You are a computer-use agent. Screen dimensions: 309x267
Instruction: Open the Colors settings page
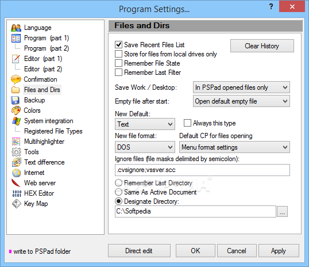click(x=32, y=110)
